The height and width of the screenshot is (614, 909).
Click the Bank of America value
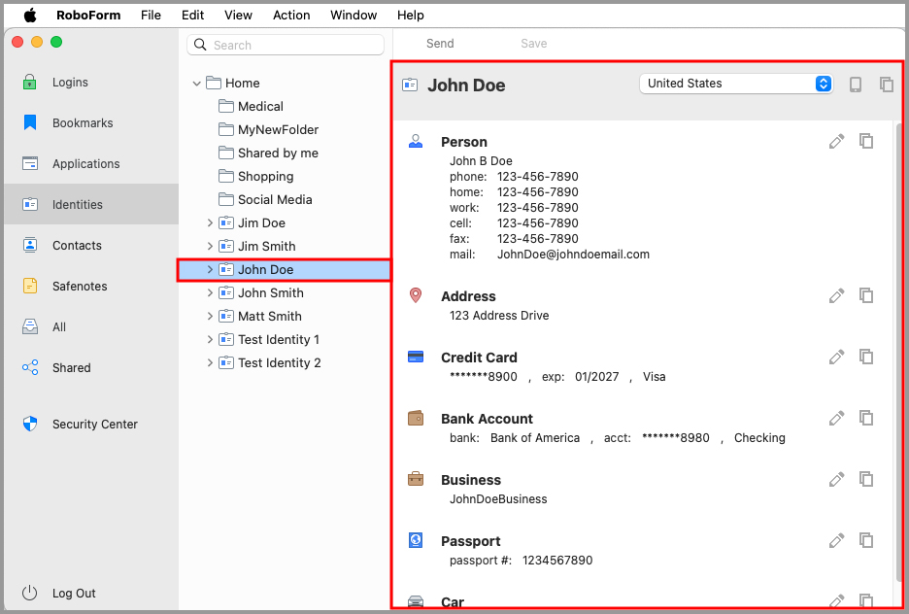[x=535, y=438]
